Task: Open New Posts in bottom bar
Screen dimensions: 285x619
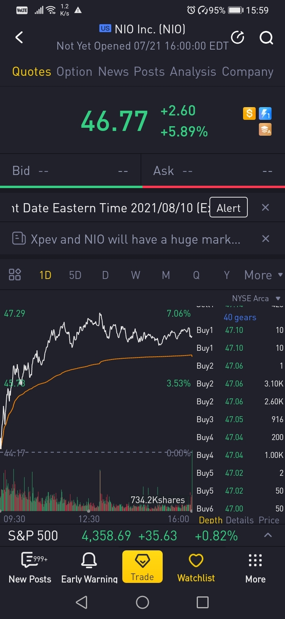Action: coord(30,568)
